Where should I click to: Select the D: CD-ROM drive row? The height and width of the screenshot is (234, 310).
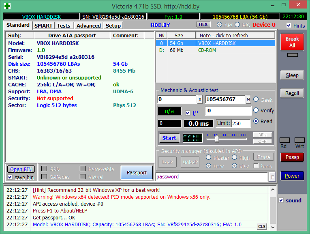(x=216, y=50)
